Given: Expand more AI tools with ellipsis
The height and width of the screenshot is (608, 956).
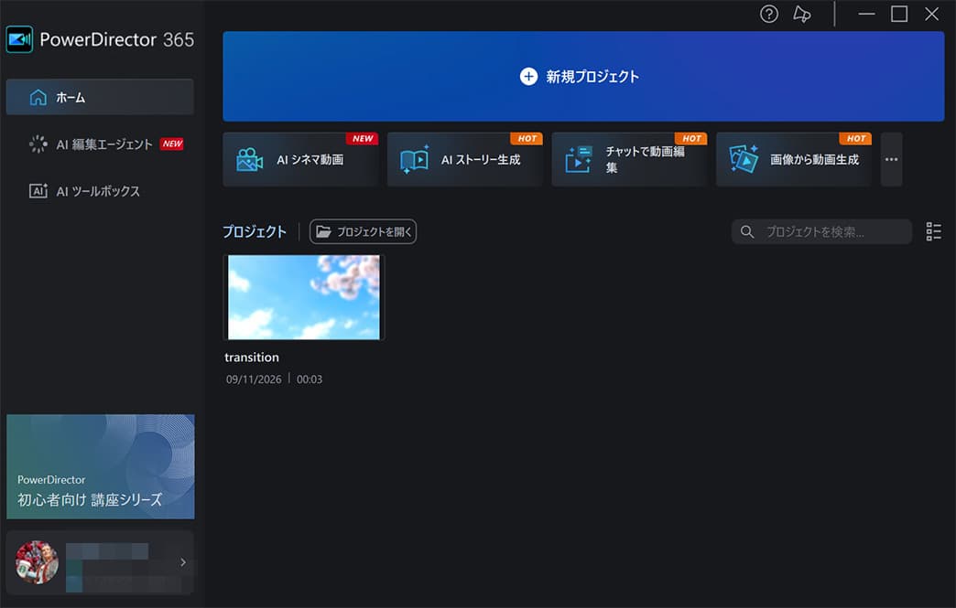Looking at the screenshot, I should [891, 159].
